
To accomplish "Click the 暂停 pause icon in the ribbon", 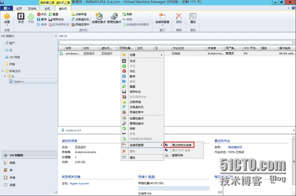I will click(x=38, y=19).
